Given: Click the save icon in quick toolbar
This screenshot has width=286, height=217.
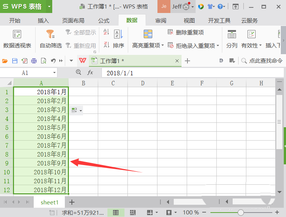Looking at the screenshot, I should (15, 61).
